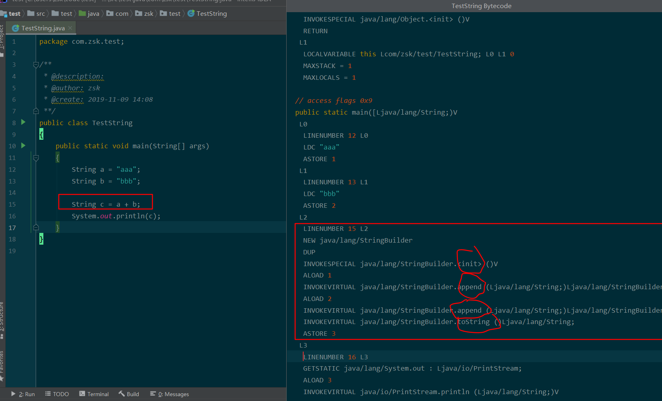Place cursor on line String c = a + b
Screen dimensions: 662x401
pos(105,205)
